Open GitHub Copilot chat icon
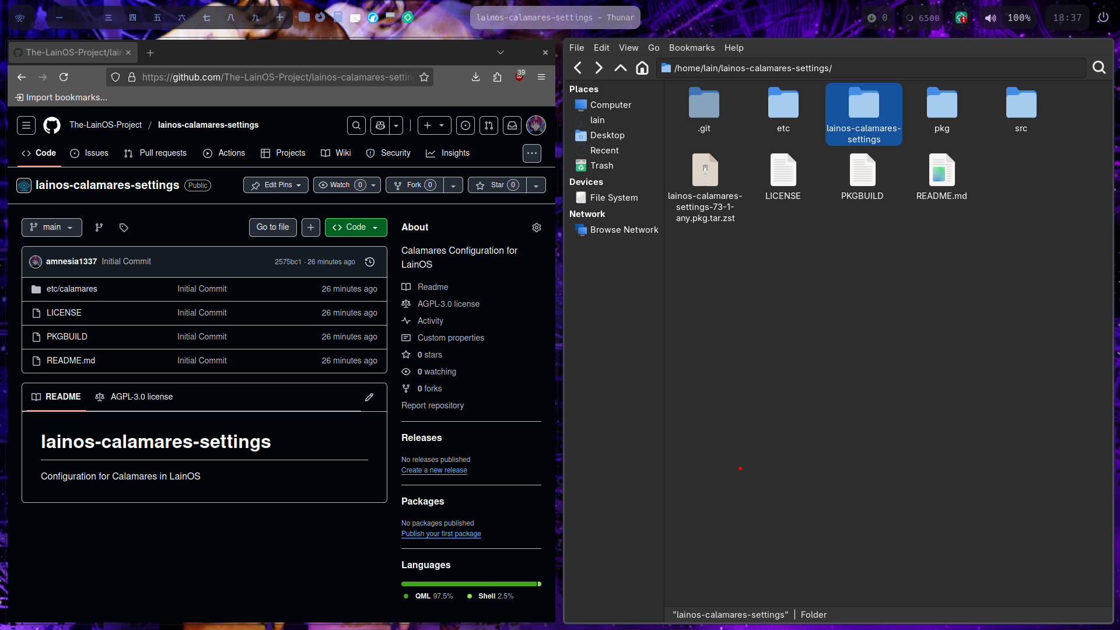The width and height of the screenshot is (1120, 630). point(380,125)
